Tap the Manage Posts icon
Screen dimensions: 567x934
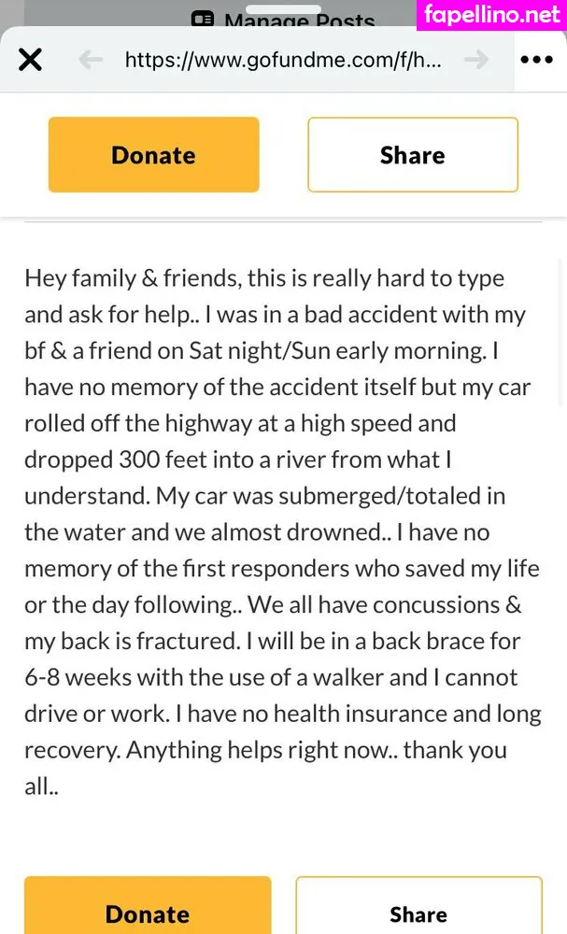point(203,20)
